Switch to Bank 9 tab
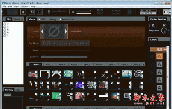The height and width of the screenshot is (109, 172). pos(137,64)
